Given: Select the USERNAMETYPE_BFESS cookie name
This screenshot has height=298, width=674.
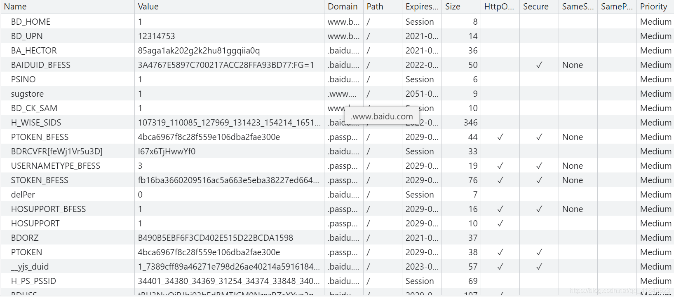Looking at the screenshot, I should point(56,166).
